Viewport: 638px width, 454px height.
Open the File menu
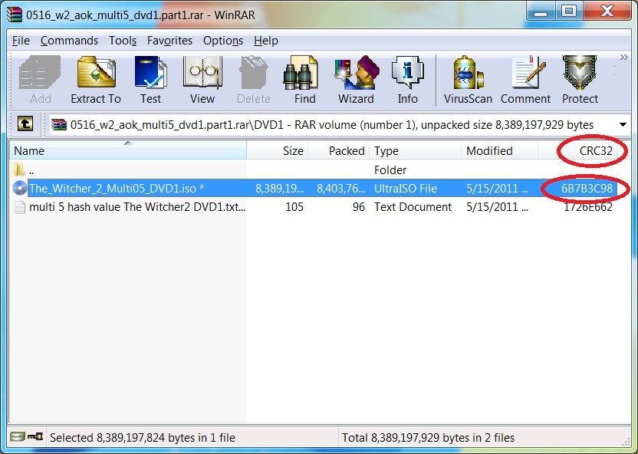point(21,41)
